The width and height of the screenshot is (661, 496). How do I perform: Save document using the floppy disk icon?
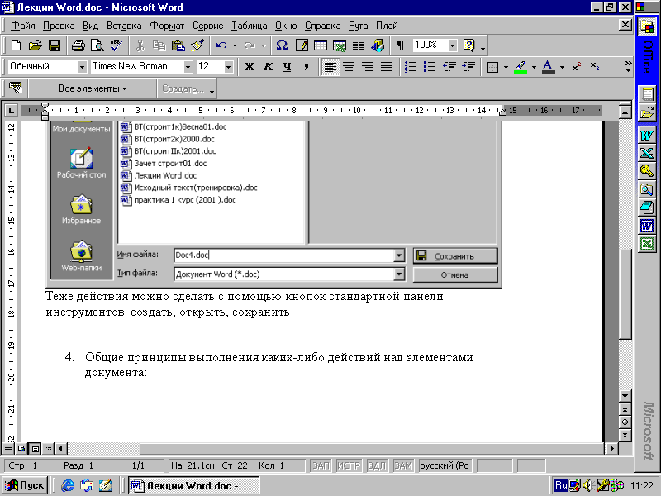point(55,45)
